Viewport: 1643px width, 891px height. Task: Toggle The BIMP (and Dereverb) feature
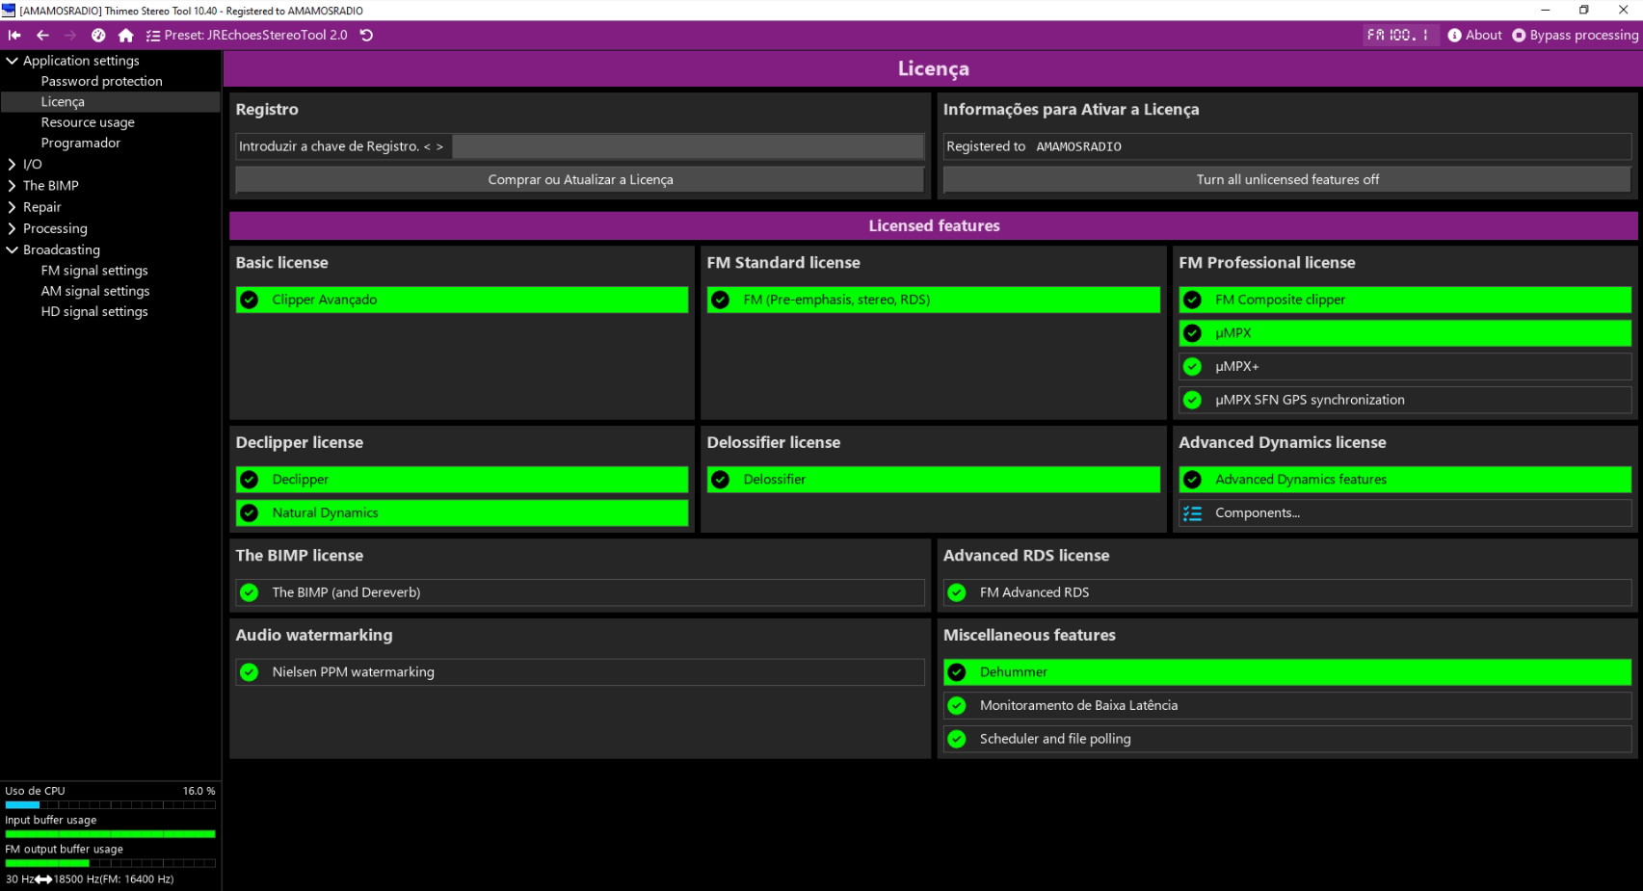tap(580, 592)
